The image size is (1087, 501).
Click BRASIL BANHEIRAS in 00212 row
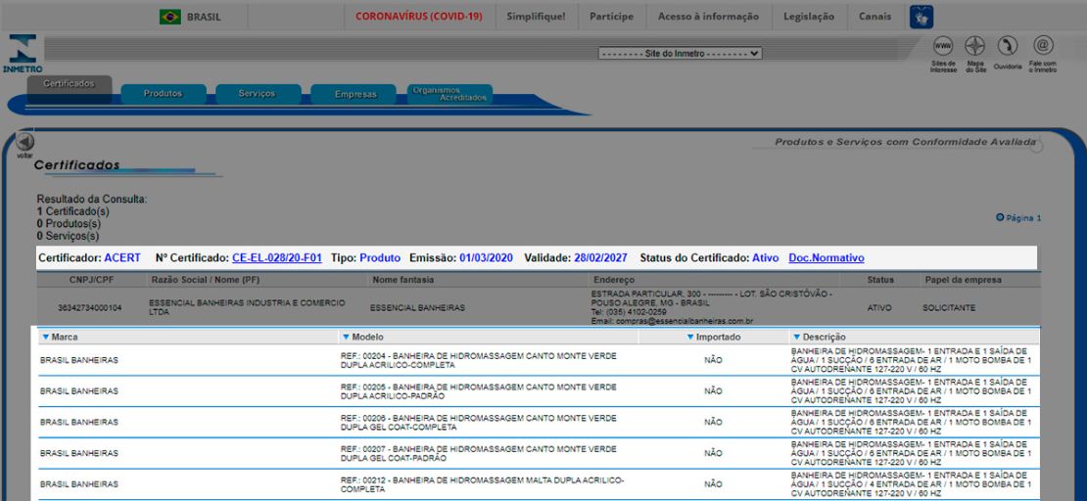[x=79, y=484]
